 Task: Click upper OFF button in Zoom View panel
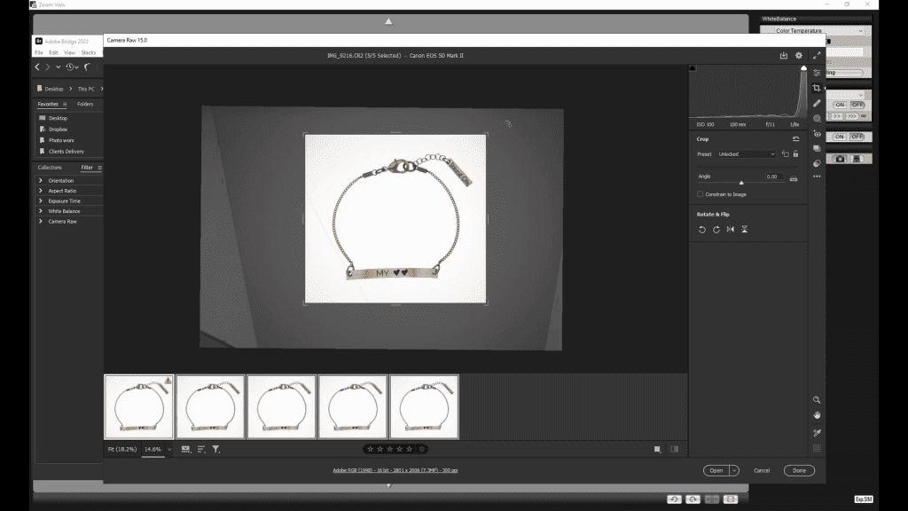[x=857, y=105]
